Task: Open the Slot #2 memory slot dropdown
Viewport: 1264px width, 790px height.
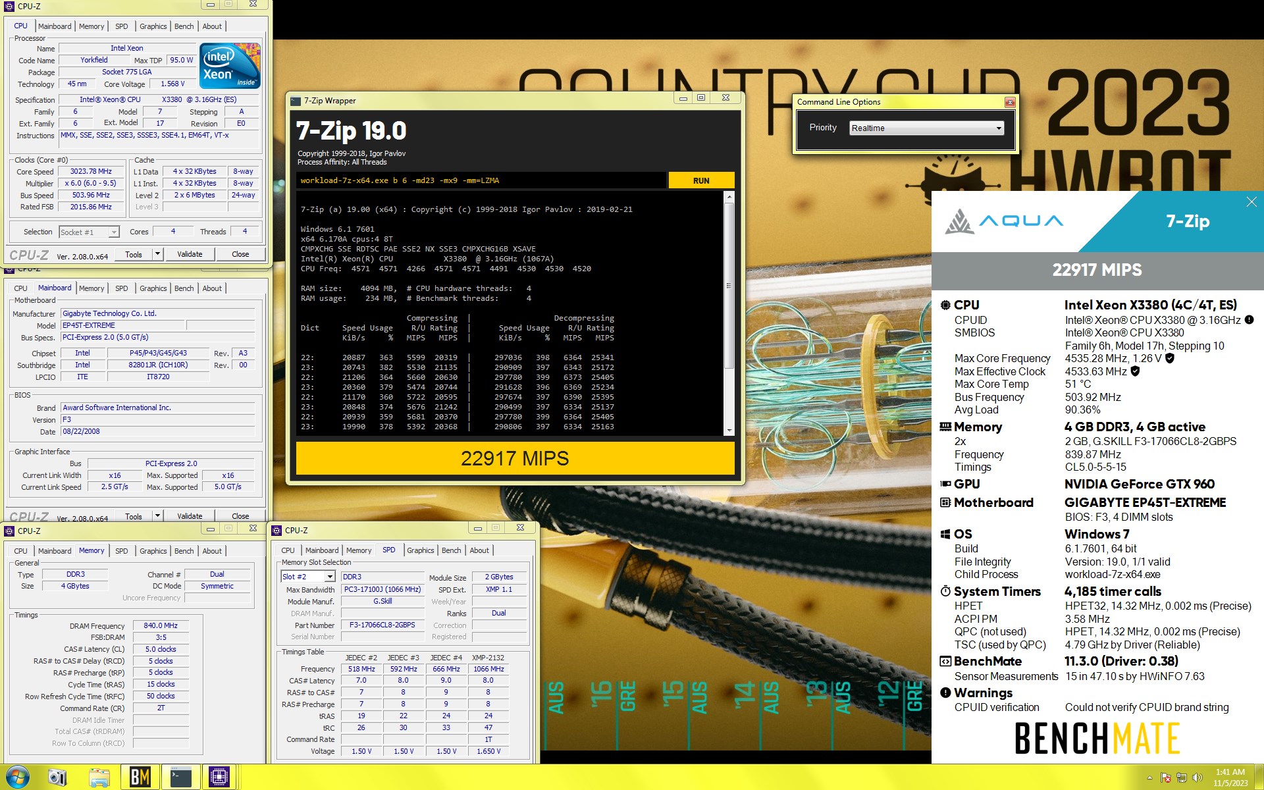Action: tap(308, 577)
